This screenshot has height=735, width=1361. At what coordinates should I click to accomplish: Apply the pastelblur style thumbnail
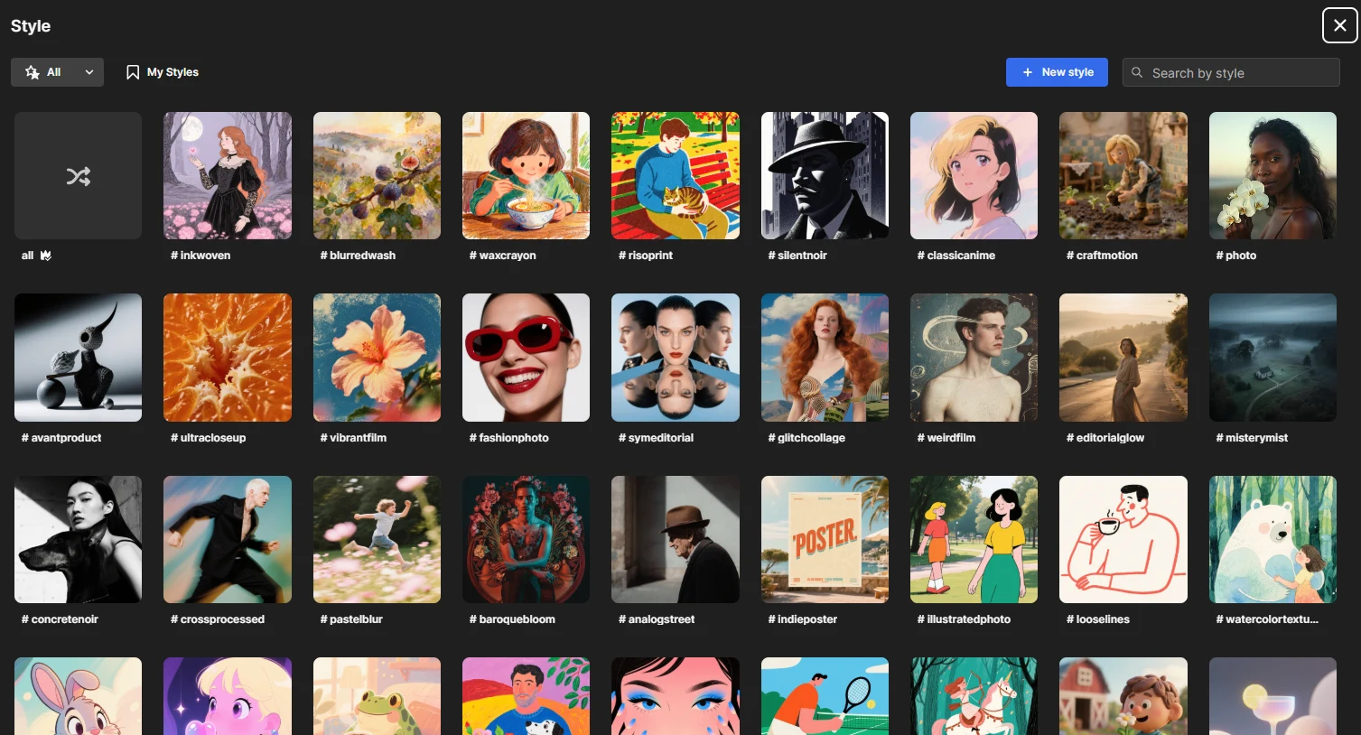point(377,539)
